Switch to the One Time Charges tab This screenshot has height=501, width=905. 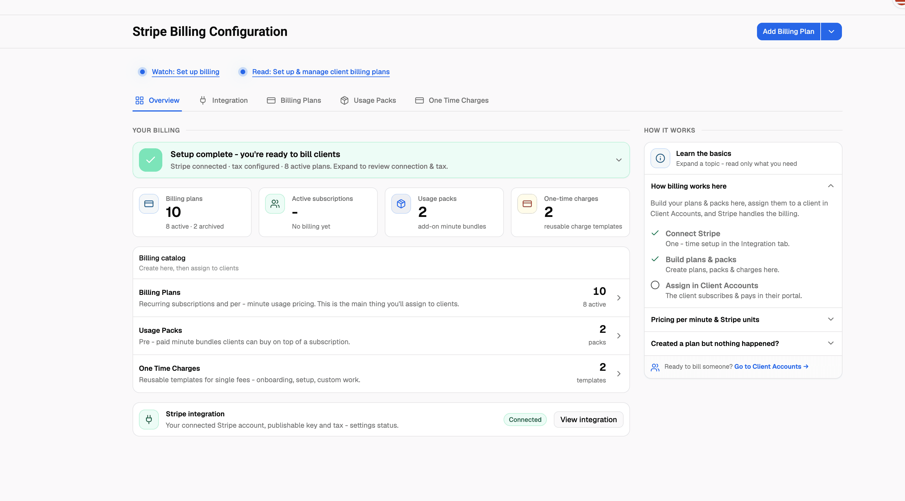(x=451, y=100)
